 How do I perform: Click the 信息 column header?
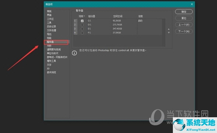tap(140, 16)
